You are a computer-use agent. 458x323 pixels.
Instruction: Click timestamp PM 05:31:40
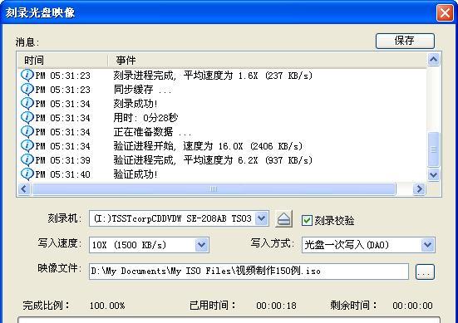[x=63, y=174]
